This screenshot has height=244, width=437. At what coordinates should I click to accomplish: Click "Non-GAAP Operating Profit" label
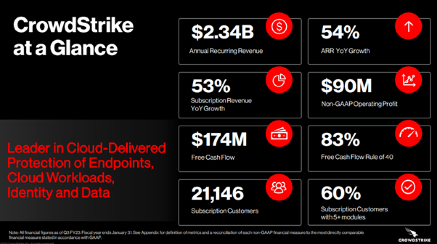coord(359,104)
